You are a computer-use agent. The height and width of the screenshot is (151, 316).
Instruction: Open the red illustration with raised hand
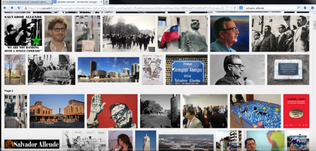[x=112, y=111]
